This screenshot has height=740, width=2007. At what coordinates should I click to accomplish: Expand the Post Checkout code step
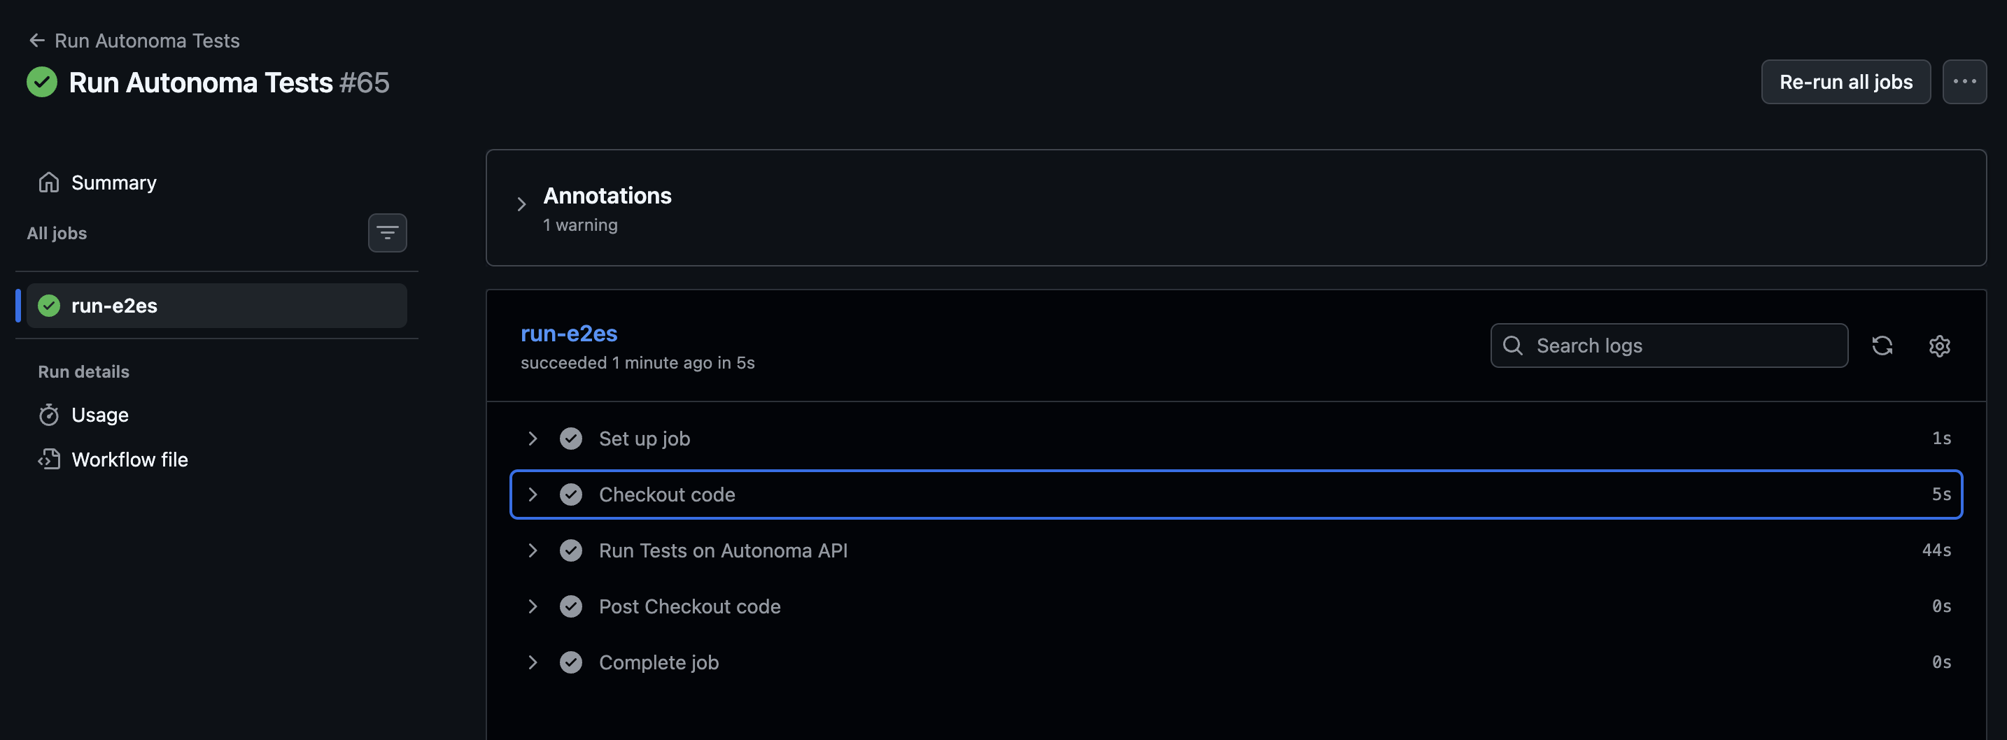(x=533, y=607)
